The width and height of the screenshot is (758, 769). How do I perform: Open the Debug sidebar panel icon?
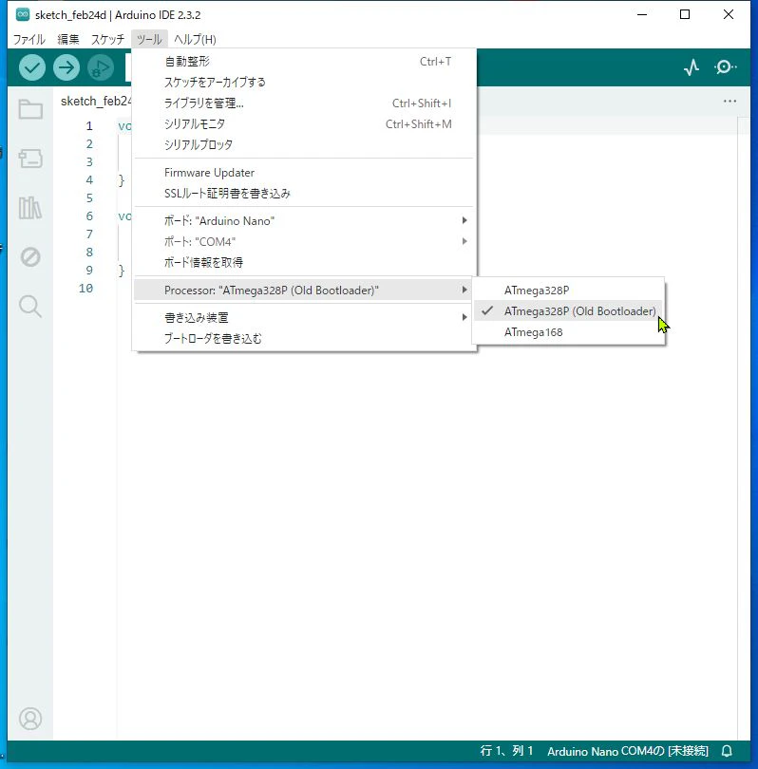coord(30,257)
